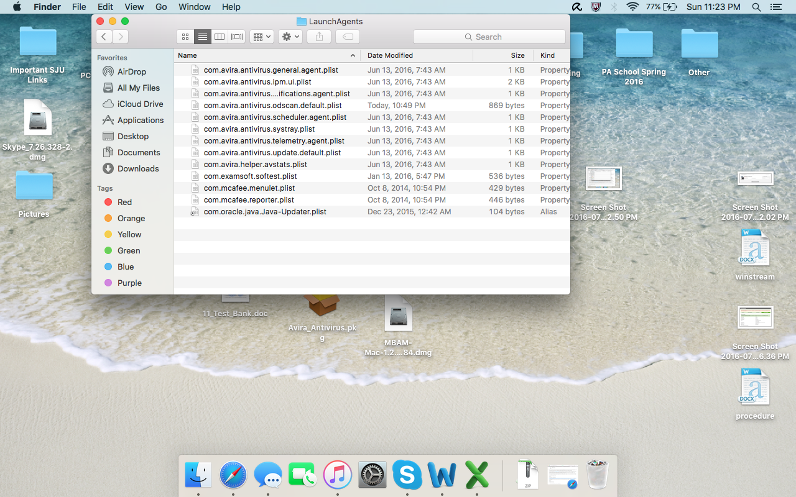Select com.avira.antivirus.odscan.default.plist
This screenshot has width=796, height=497.
(x=372, y=106)
